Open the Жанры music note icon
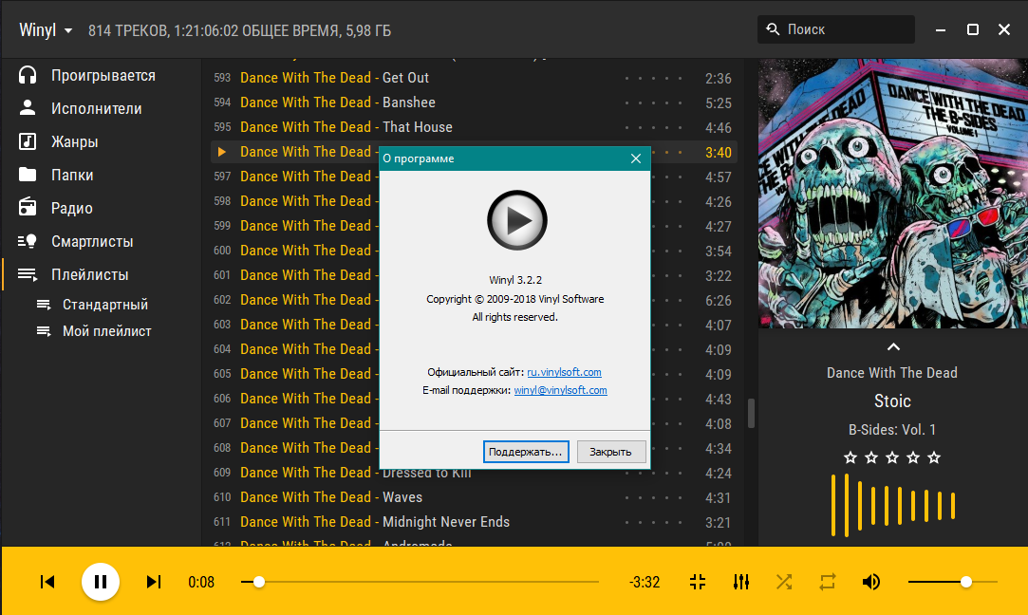1028x615 pixels. click(28, 142)
